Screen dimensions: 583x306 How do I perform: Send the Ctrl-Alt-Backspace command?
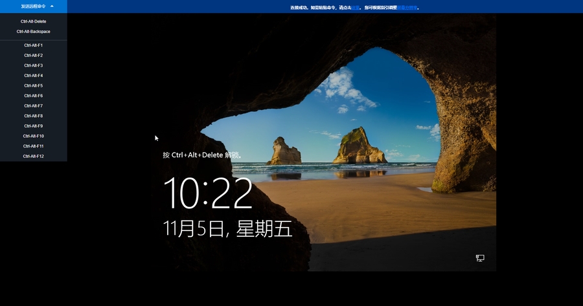33,31
